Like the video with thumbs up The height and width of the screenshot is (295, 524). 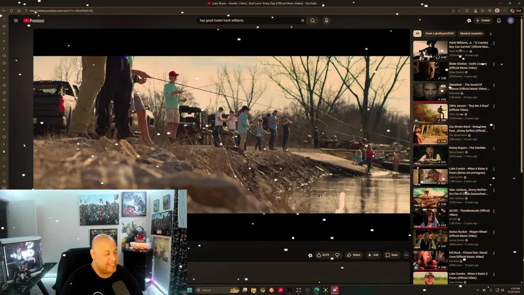[323, 255]
